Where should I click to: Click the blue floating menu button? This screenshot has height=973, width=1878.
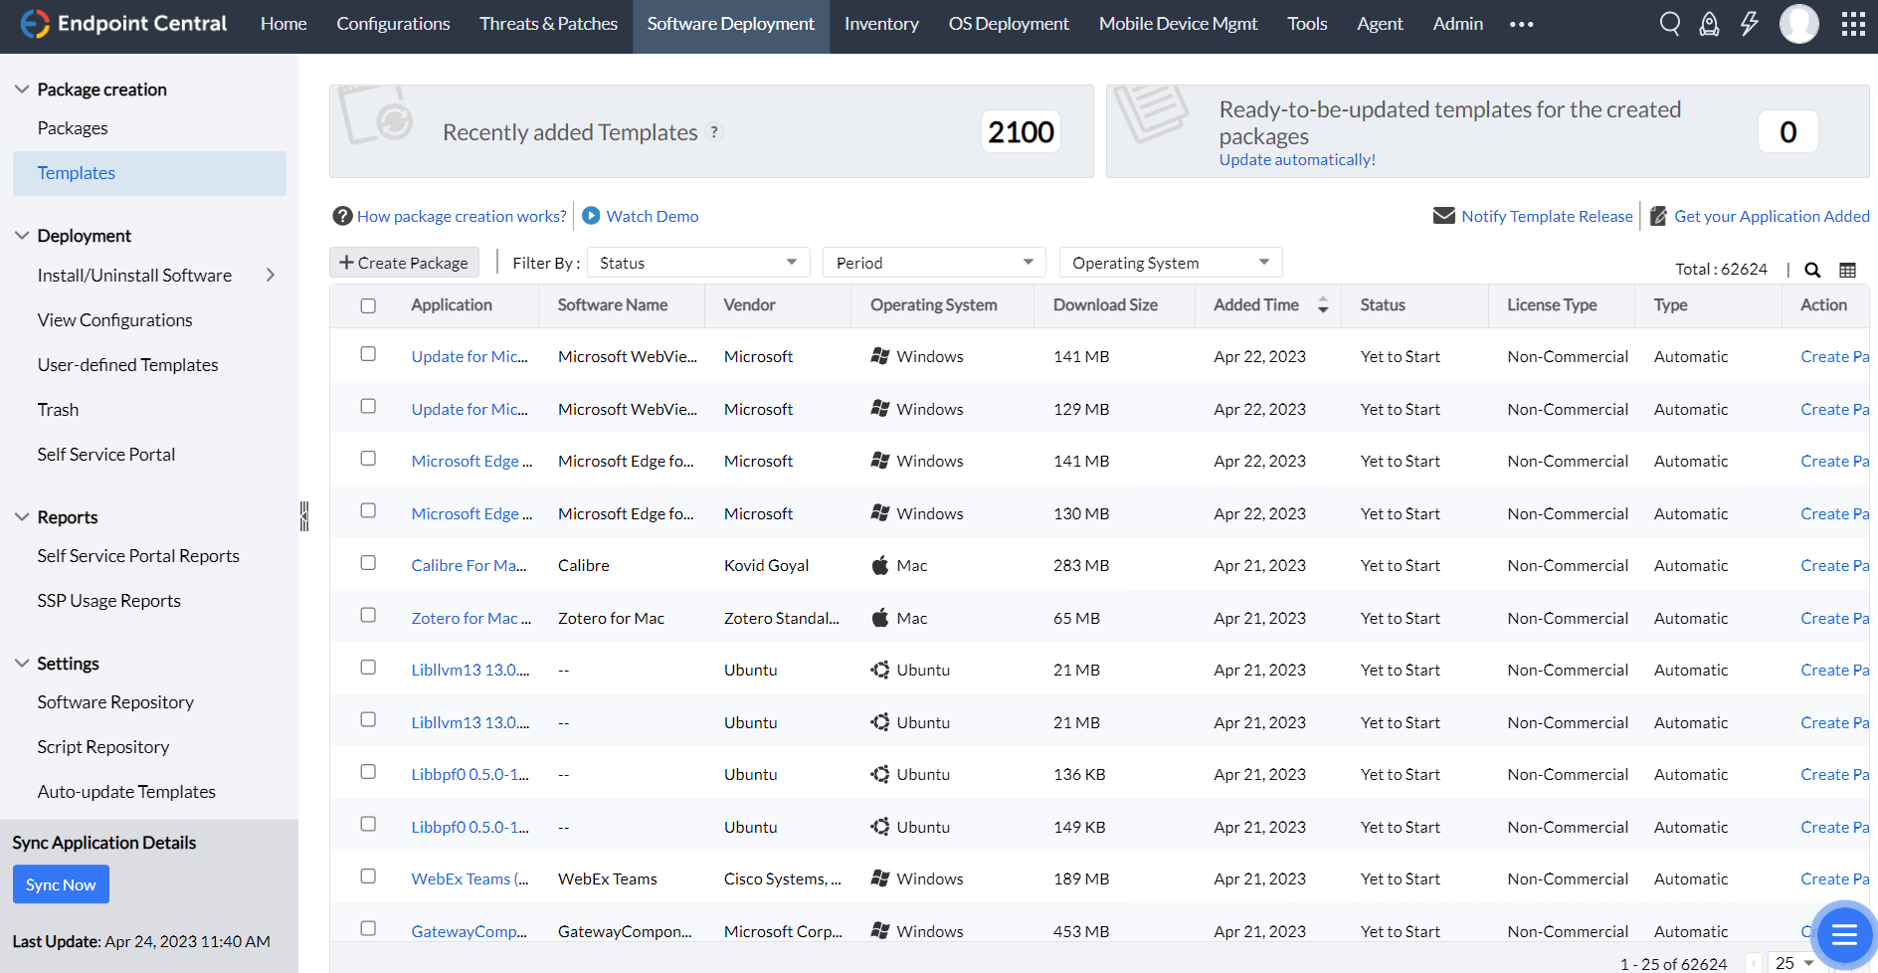[1843, 935]
